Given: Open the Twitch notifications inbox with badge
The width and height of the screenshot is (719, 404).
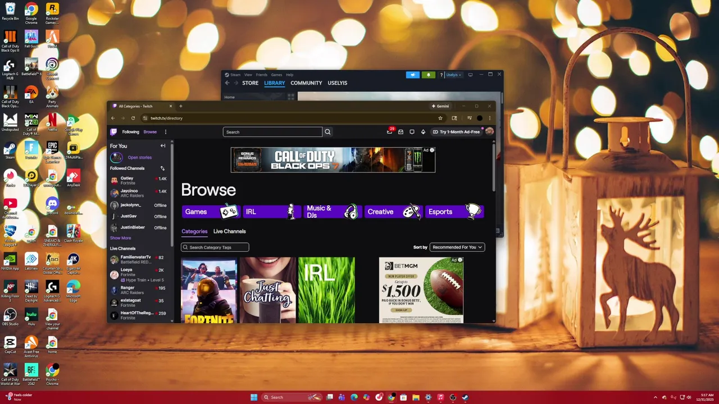Looking at the screenshot, I should click(x=389, y=132).
